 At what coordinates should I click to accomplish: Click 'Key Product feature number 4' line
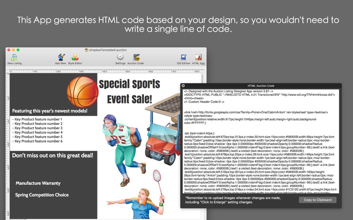point(38,132)
